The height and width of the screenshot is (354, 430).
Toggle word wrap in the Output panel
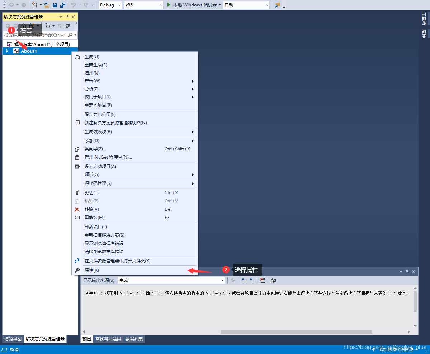click(x=273, y=280)
